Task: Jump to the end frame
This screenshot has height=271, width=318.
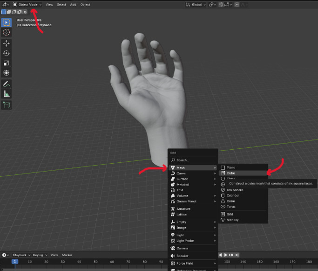Action: 237,255
